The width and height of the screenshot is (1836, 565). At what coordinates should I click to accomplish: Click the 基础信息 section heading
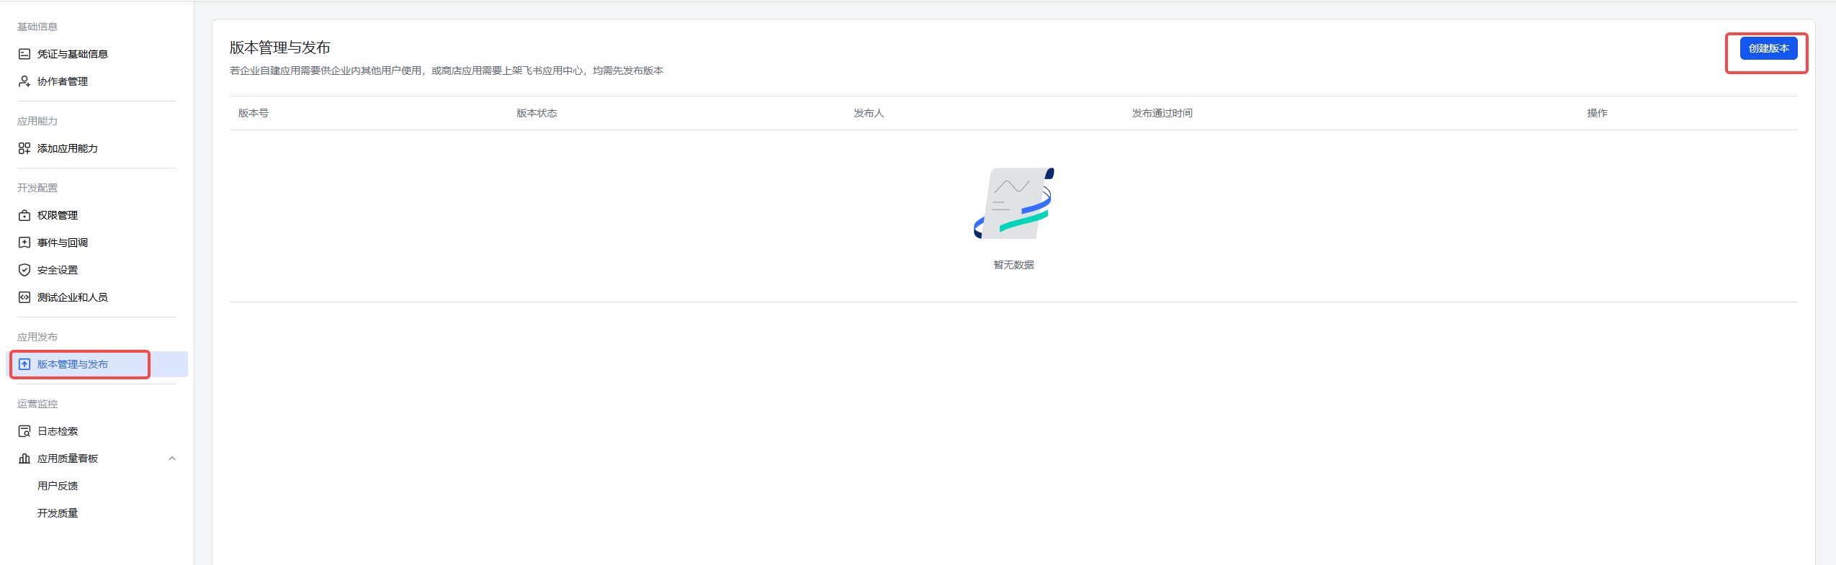(37, 27)
